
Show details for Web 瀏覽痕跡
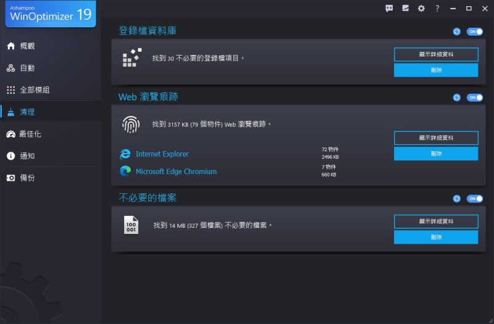[x=436, y=138]
